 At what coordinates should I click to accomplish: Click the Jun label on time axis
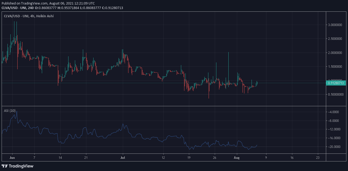point(12,157)
